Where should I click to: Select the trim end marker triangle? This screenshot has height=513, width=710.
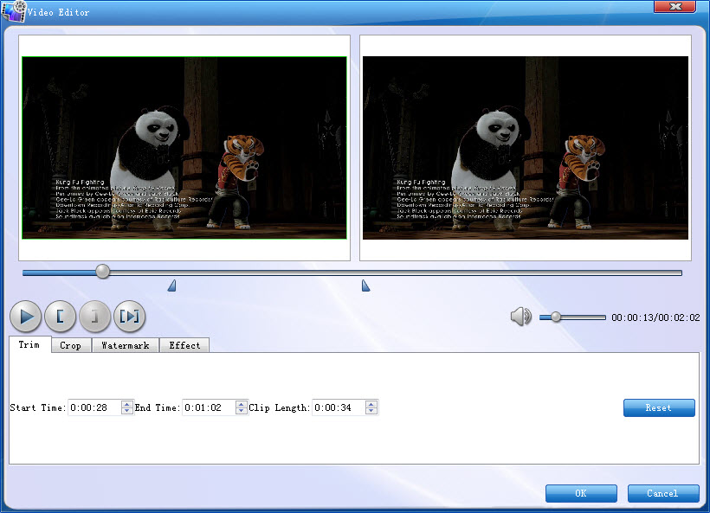click(365, 285)
